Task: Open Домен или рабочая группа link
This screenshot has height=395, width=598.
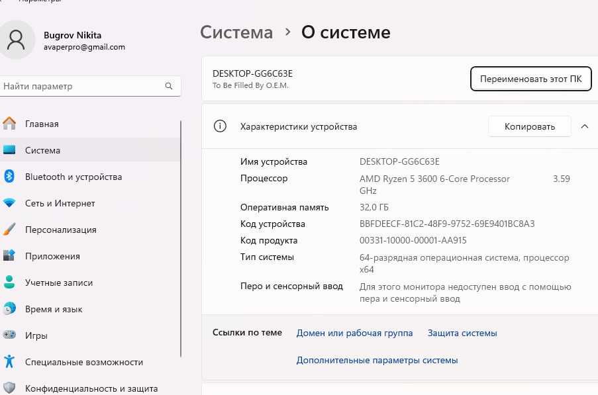Action: click(355, 333)
